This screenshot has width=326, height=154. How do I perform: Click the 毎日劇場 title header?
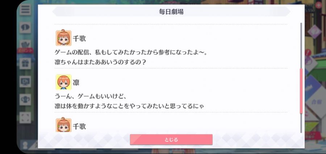[171, 12]
